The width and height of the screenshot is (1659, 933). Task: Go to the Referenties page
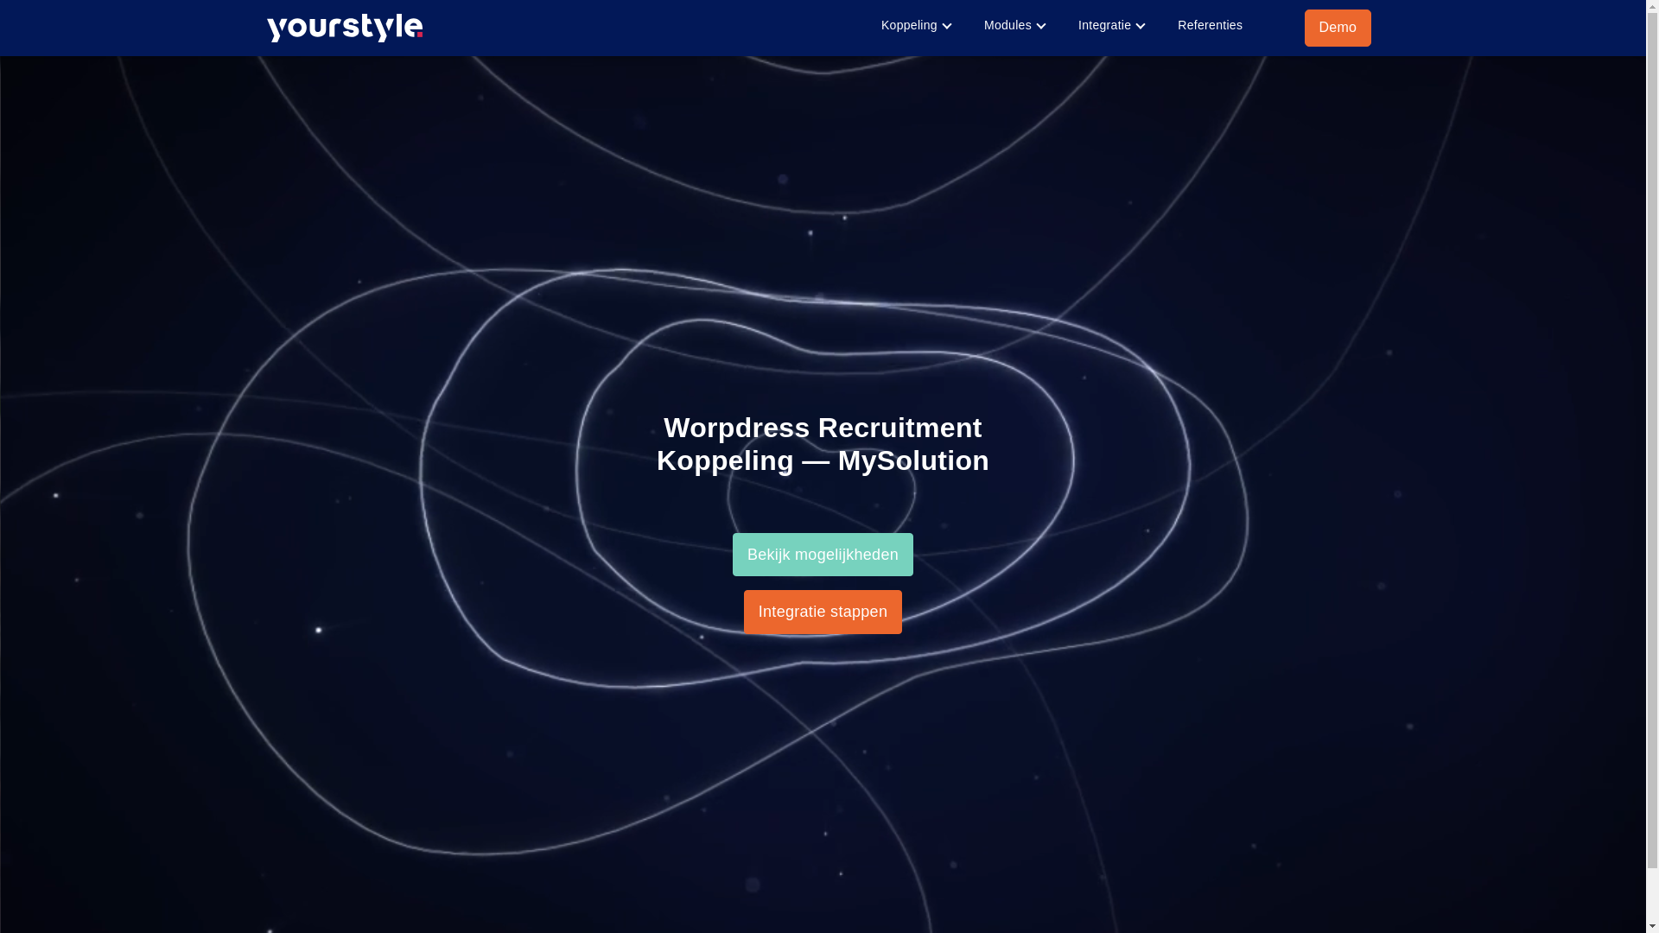[x=1210, y=25]
